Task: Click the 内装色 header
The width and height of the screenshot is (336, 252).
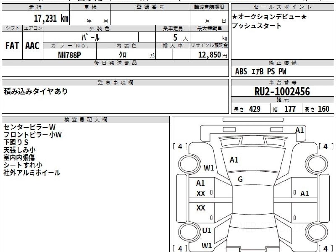Action: [x=126, y=46]
